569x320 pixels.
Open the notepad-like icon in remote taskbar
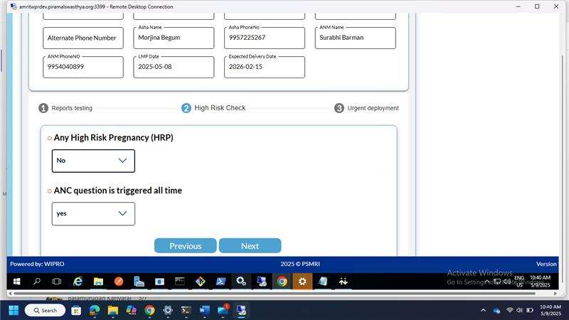[x=323, y=282]
